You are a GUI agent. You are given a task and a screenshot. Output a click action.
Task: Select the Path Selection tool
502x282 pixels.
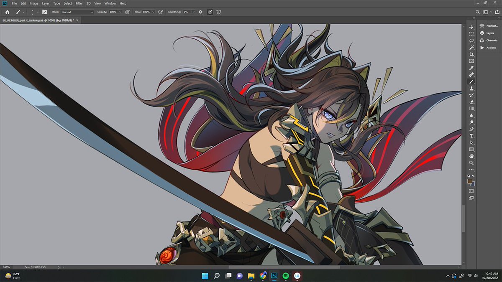coord(471,142)
